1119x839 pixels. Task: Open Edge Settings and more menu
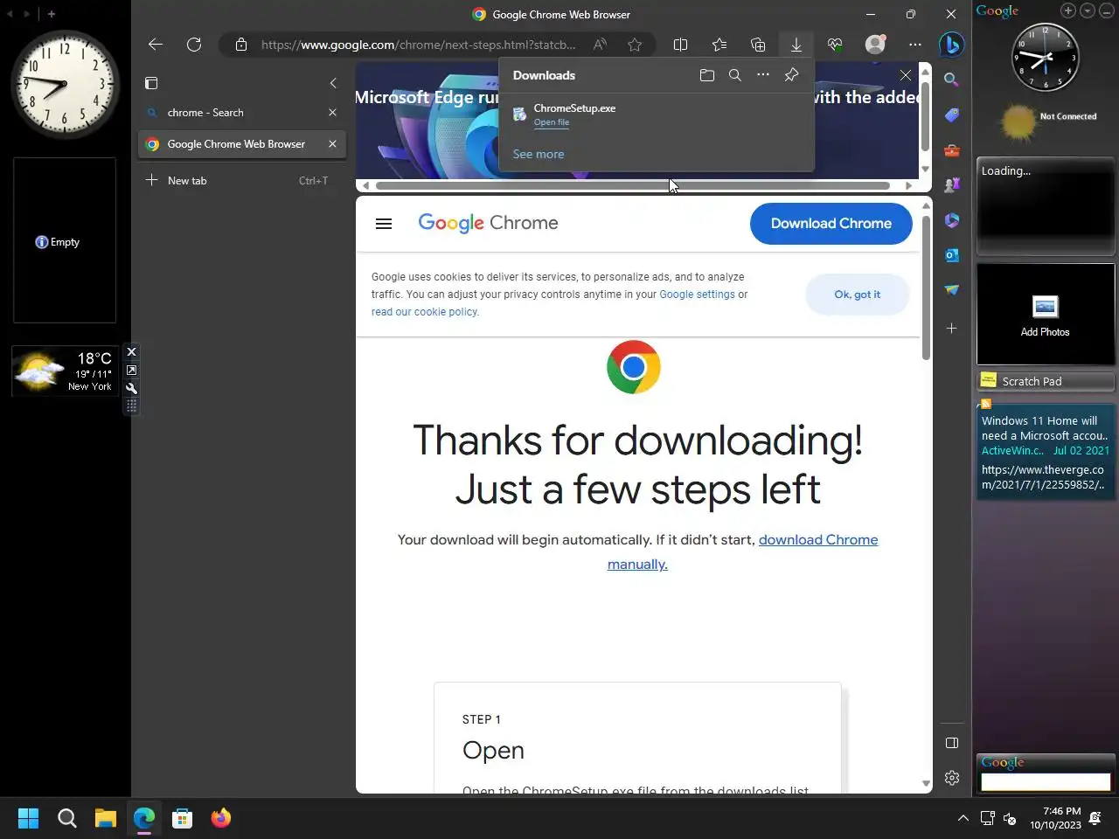(915, 45)
